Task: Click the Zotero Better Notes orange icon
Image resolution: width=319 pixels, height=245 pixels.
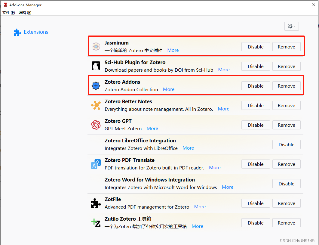Action: [x=96, y=105]
